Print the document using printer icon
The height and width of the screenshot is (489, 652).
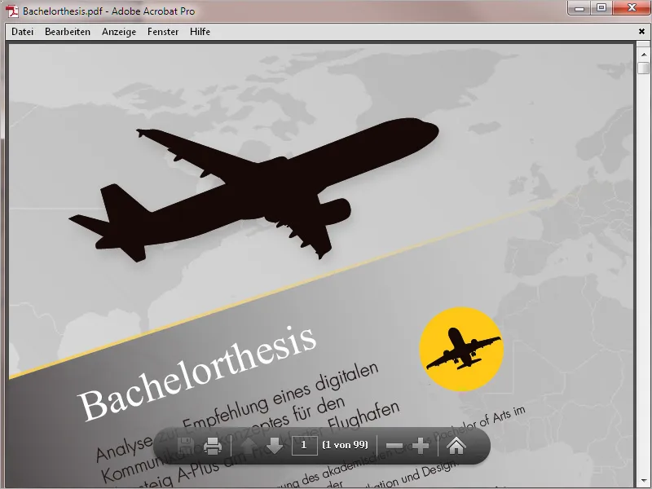[213, 446]
